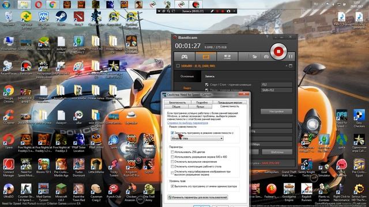Open Bandicam output folder icon
The width and height of the screenshot is (369, 207).
254,57
